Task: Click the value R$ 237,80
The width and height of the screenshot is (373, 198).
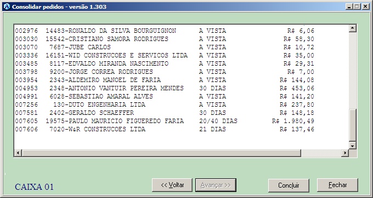Action: [x=297, y=104]
